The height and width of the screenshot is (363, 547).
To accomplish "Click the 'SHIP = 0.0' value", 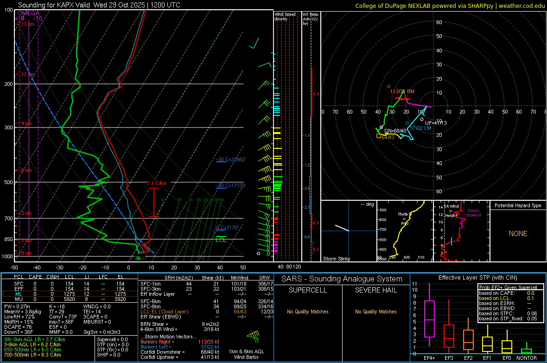I will (x=108, y=355).
